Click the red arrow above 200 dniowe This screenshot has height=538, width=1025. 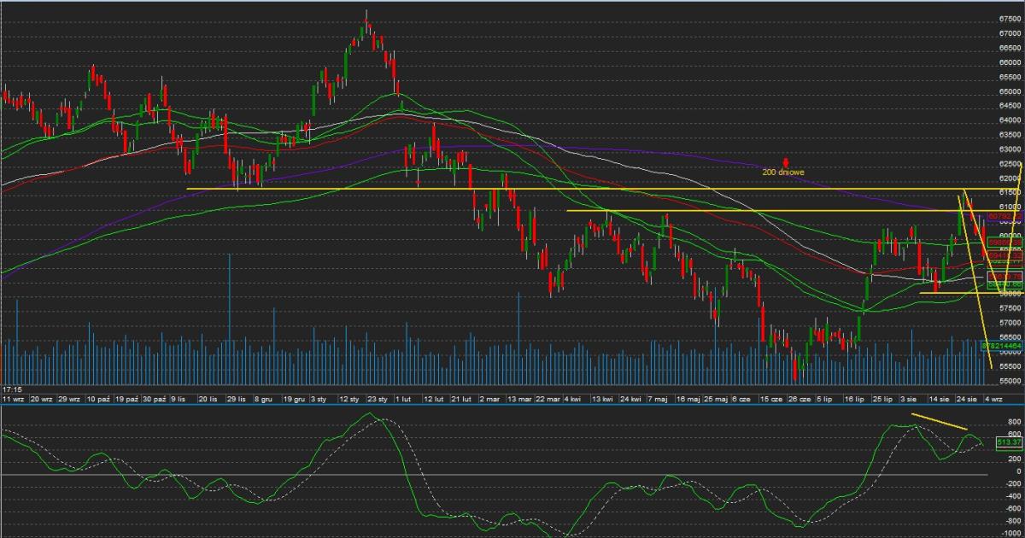click(786, 161)
